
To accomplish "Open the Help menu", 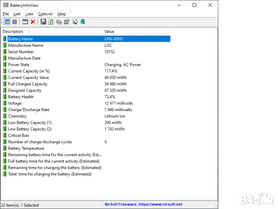I will click(x=61, y=14).
